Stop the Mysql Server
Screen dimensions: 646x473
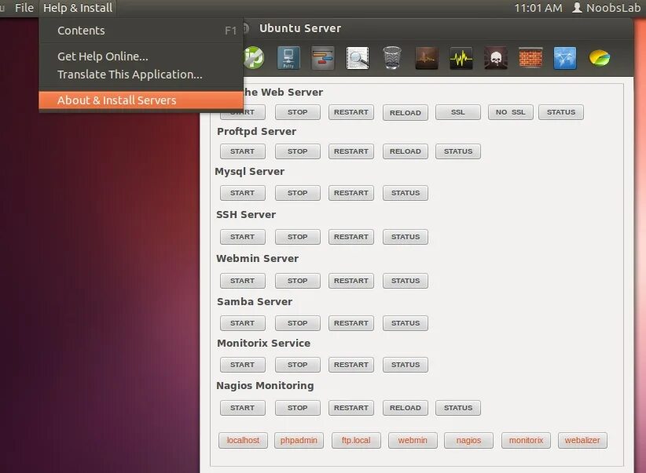click(297, 193)
